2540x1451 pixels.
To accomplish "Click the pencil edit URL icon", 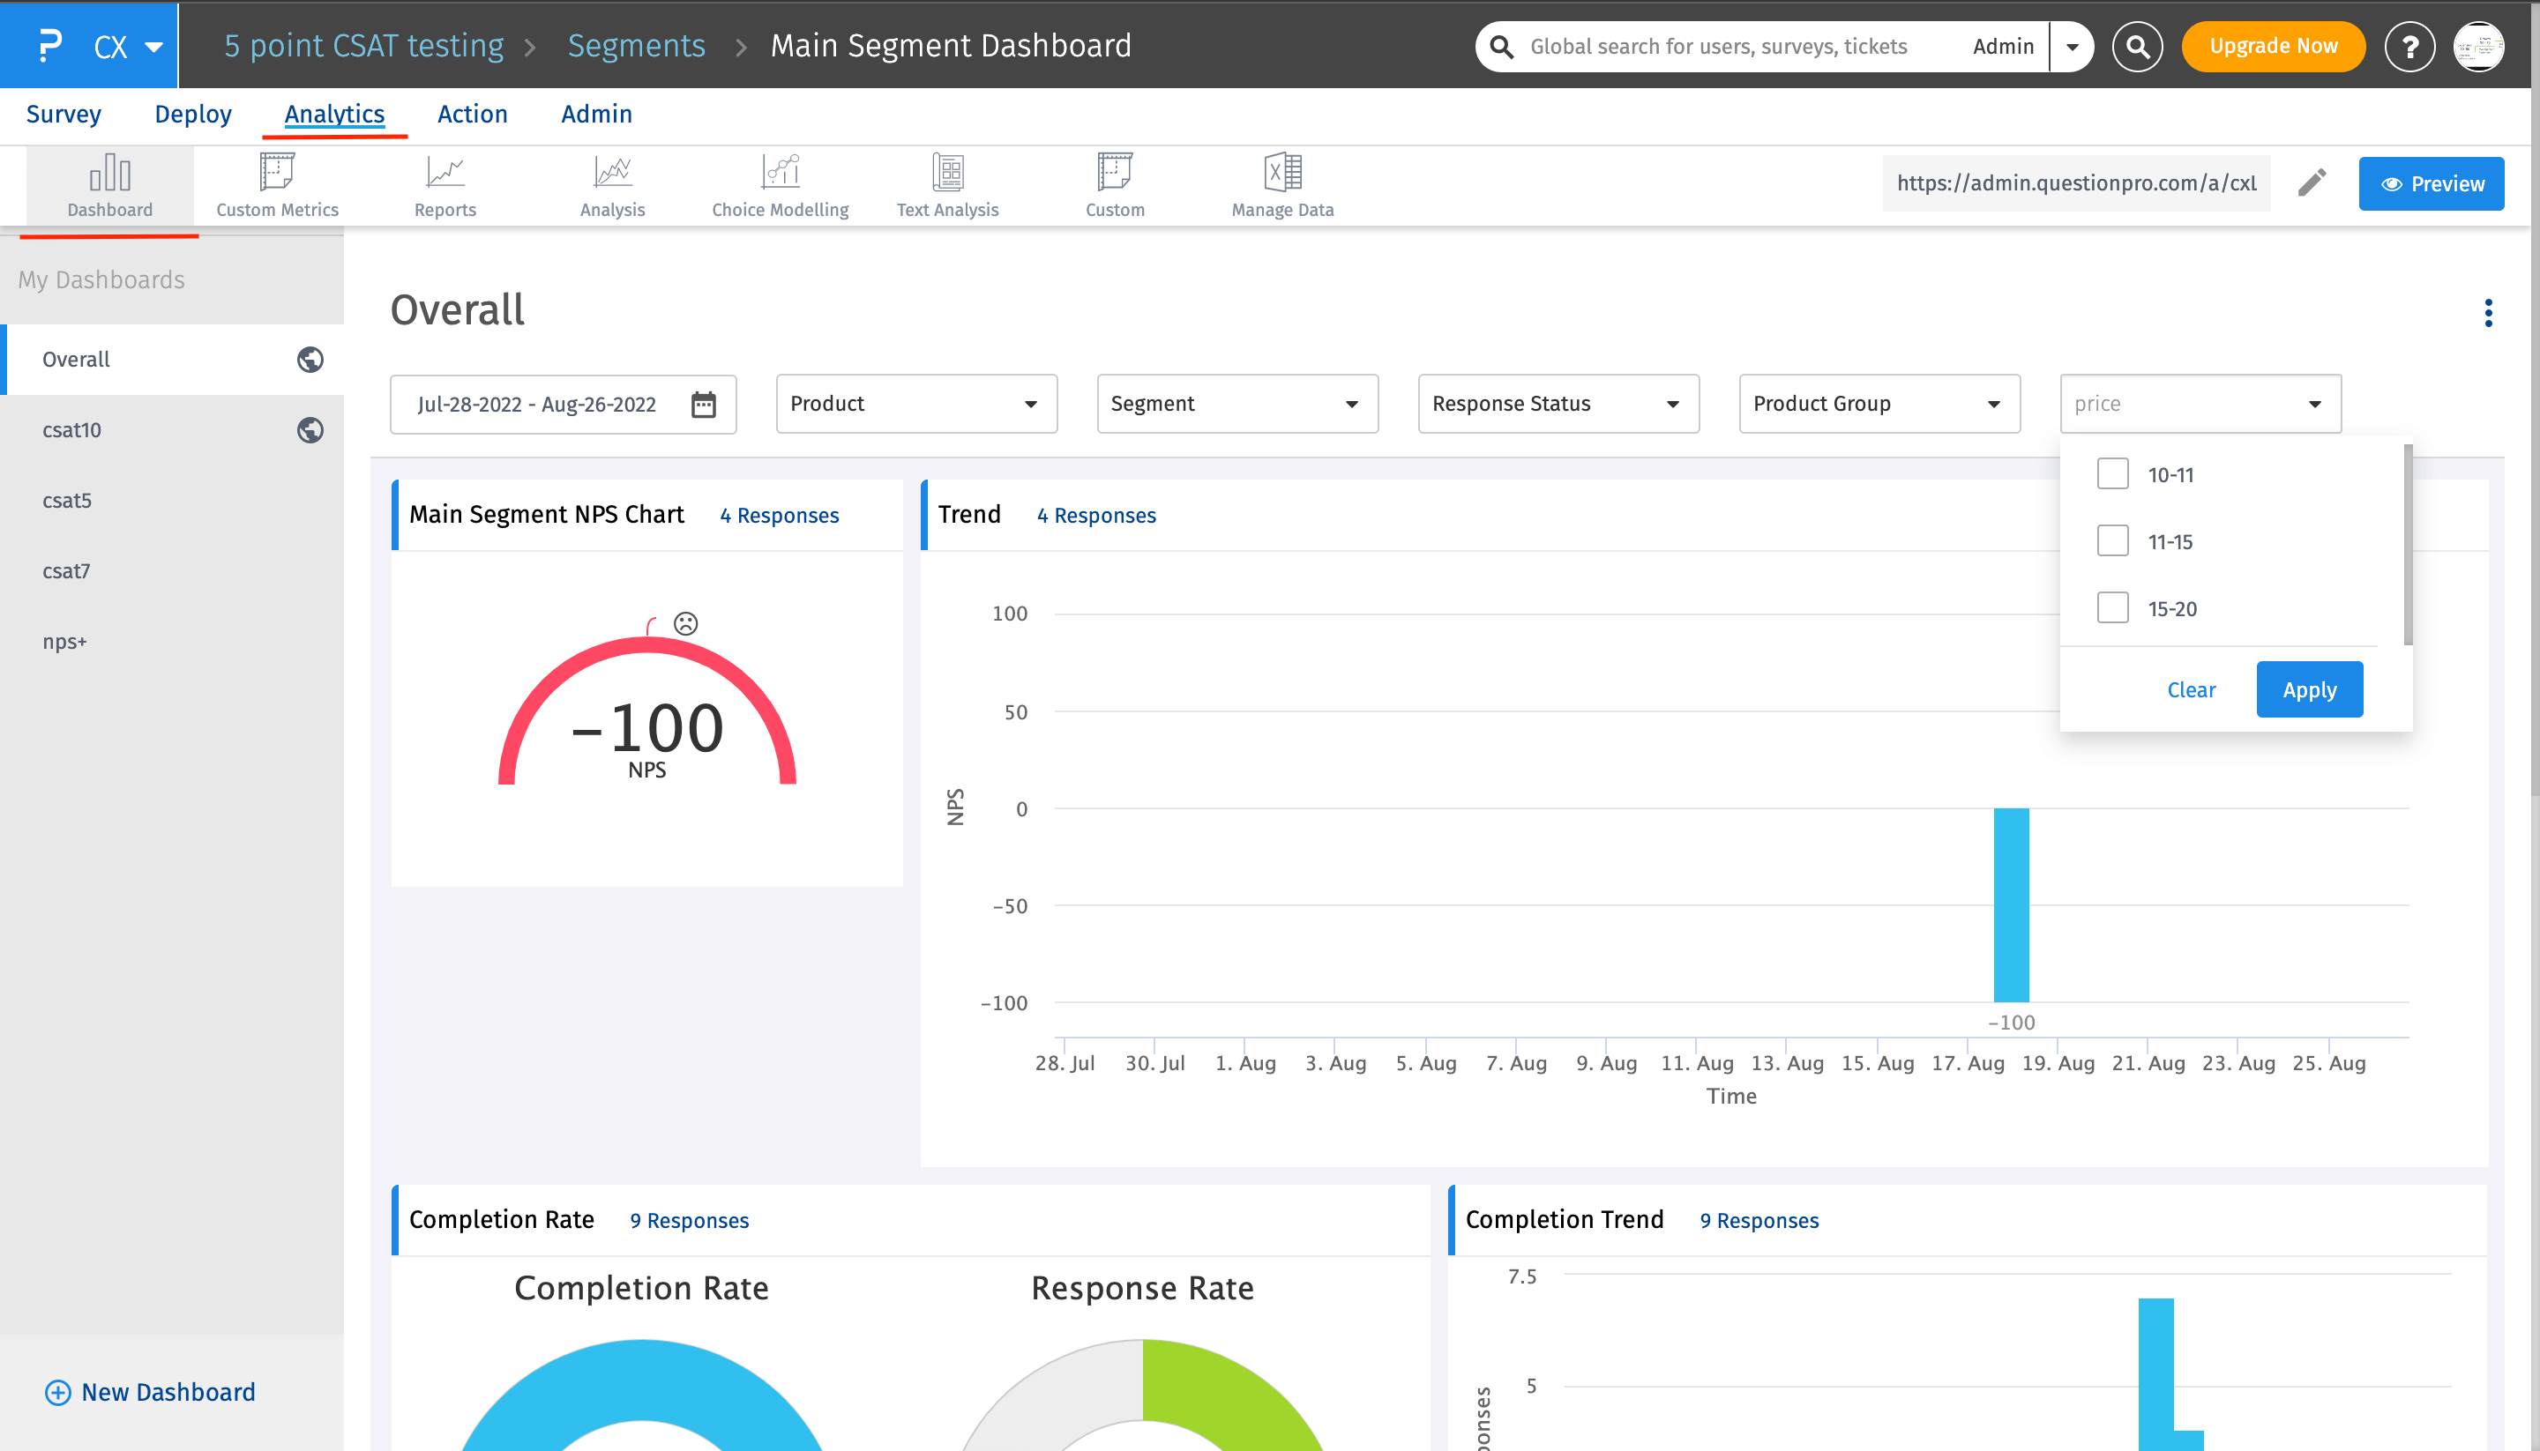I will [2312, 182].
